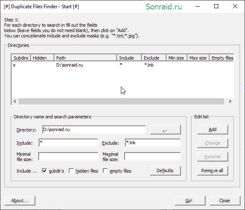Screen dimensions: 245x210
Task: Close window with title bar X
Action: point(235,7)
